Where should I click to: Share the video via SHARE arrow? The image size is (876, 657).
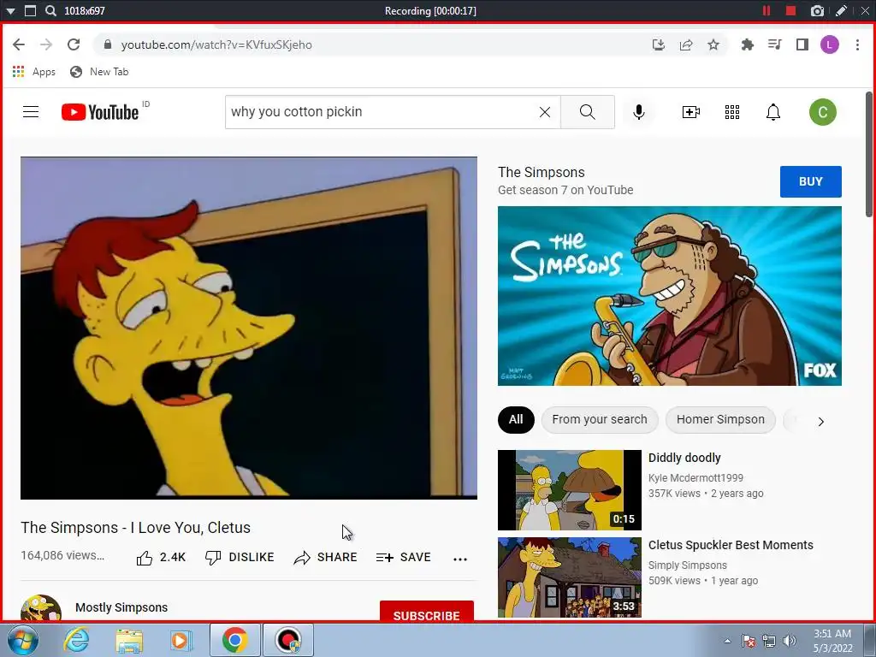click(325, 557)
